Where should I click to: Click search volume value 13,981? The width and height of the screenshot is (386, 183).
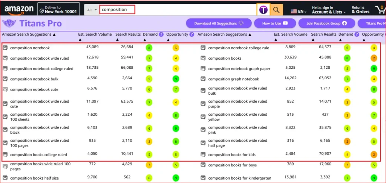click(290, 177)
